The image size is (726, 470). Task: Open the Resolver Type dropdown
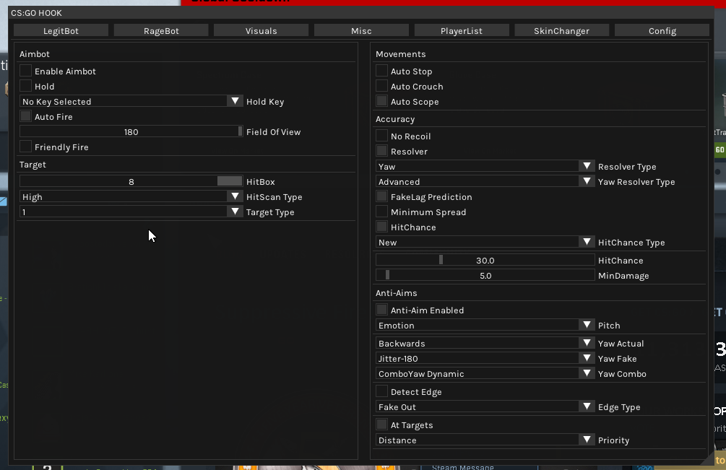coord(485,167)
